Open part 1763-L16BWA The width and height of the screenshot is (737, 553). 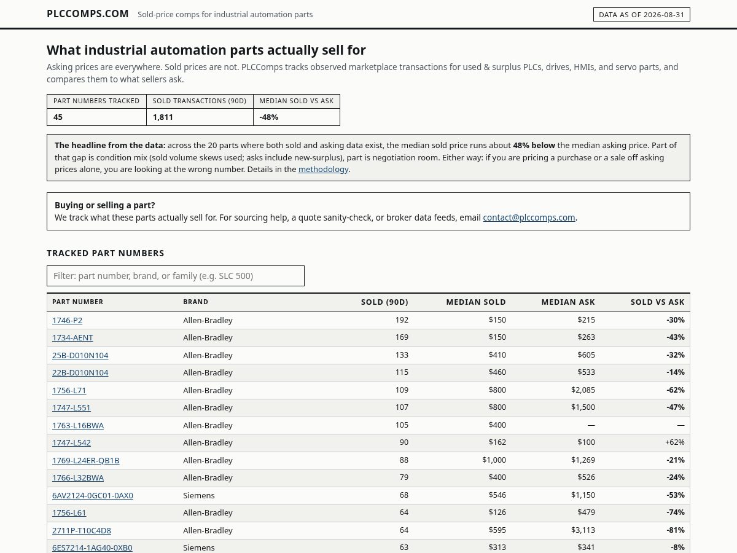point(78,425)
